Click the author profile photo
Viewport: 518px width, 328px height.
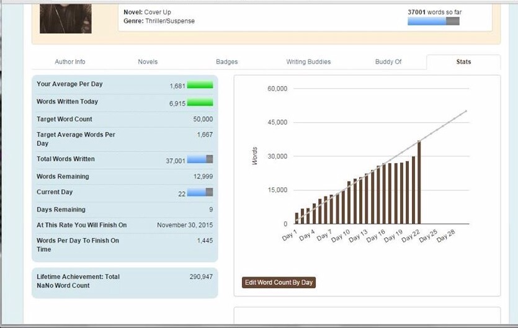[65, 16]
